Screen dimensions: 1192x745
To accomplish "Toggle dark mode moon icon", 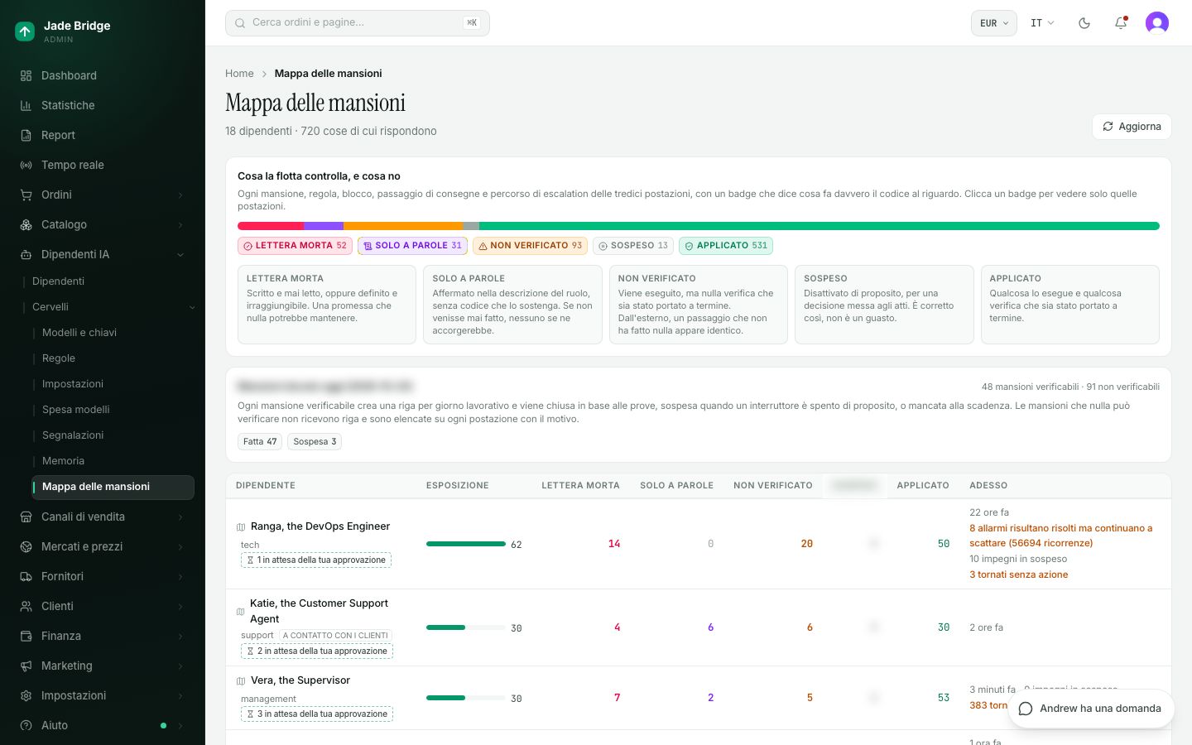I will (1084, 23).
